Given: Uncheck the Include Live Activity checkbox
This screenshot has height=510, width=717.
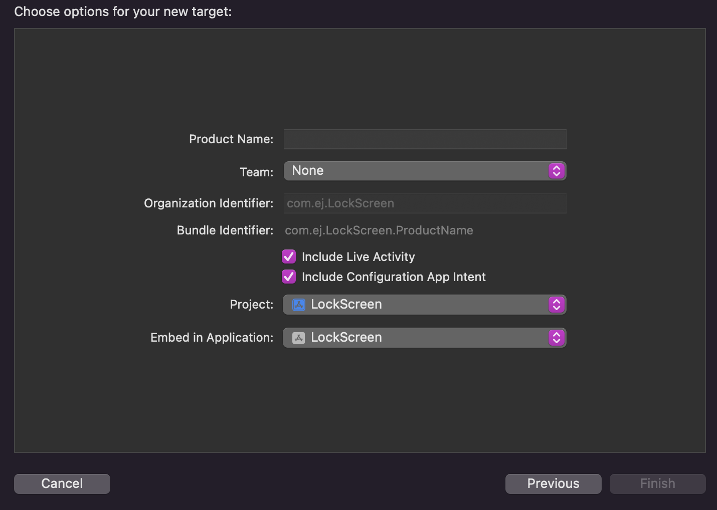Looking at the screenshot, I should (289, 257).
